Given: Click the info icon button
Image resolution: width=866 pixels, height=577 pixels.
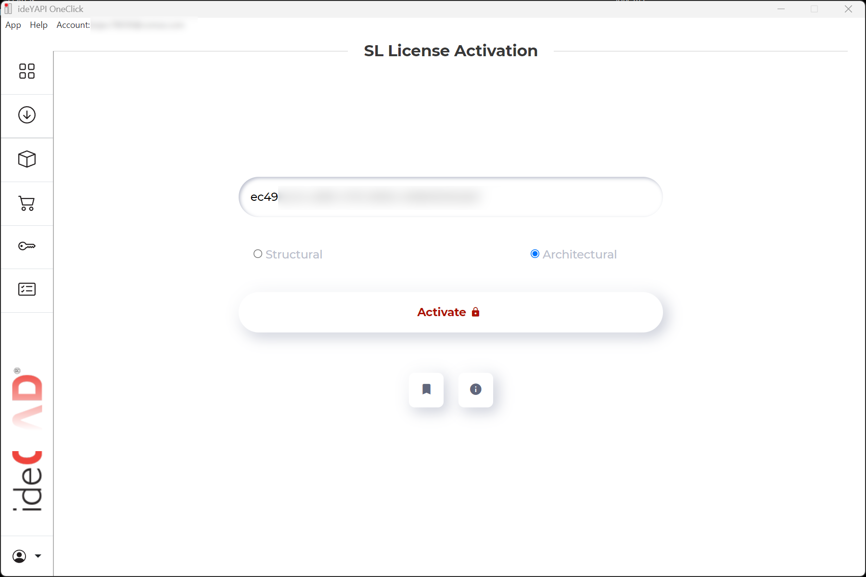Looking at the screenshot, I should click(476, 390).
